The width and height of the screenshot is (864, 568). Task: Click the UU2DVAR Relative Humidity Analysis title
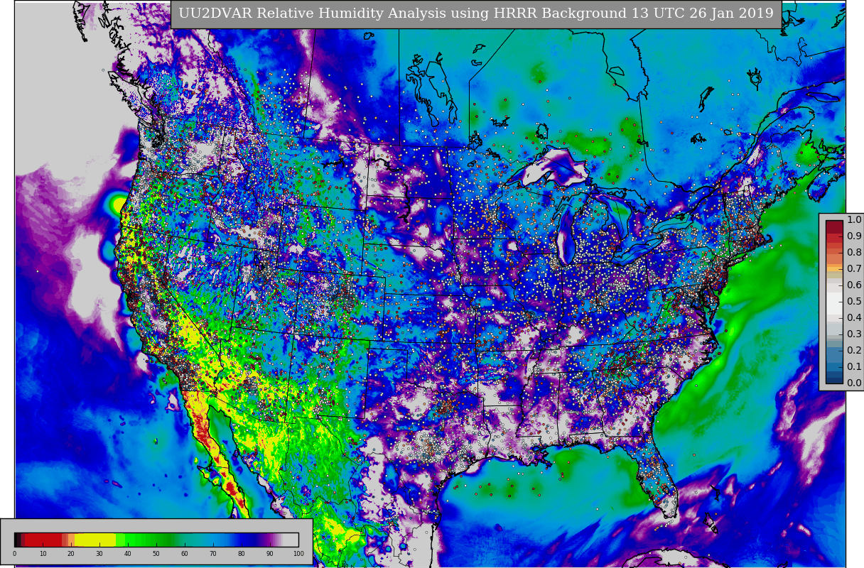[x=475, y=13]
